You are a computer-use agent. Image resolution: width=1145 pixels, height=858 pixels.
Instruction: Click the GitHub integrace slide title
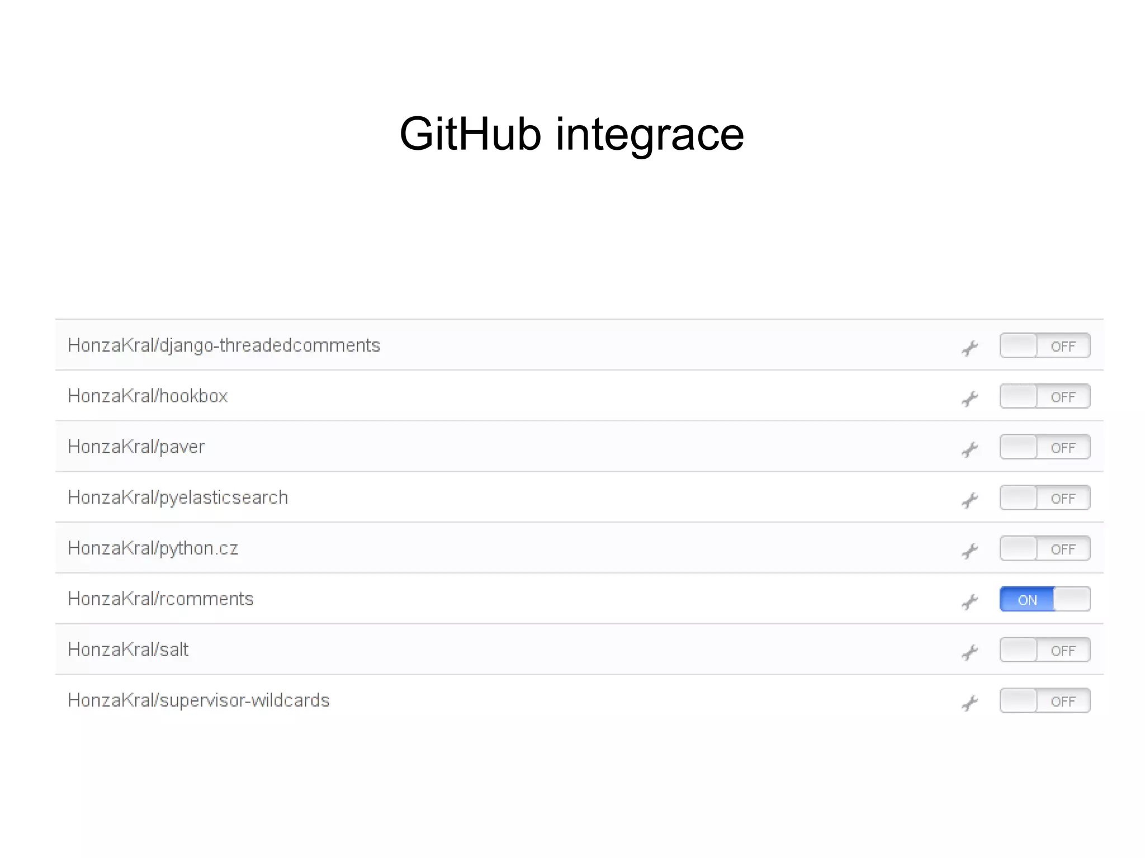(571, 134)
